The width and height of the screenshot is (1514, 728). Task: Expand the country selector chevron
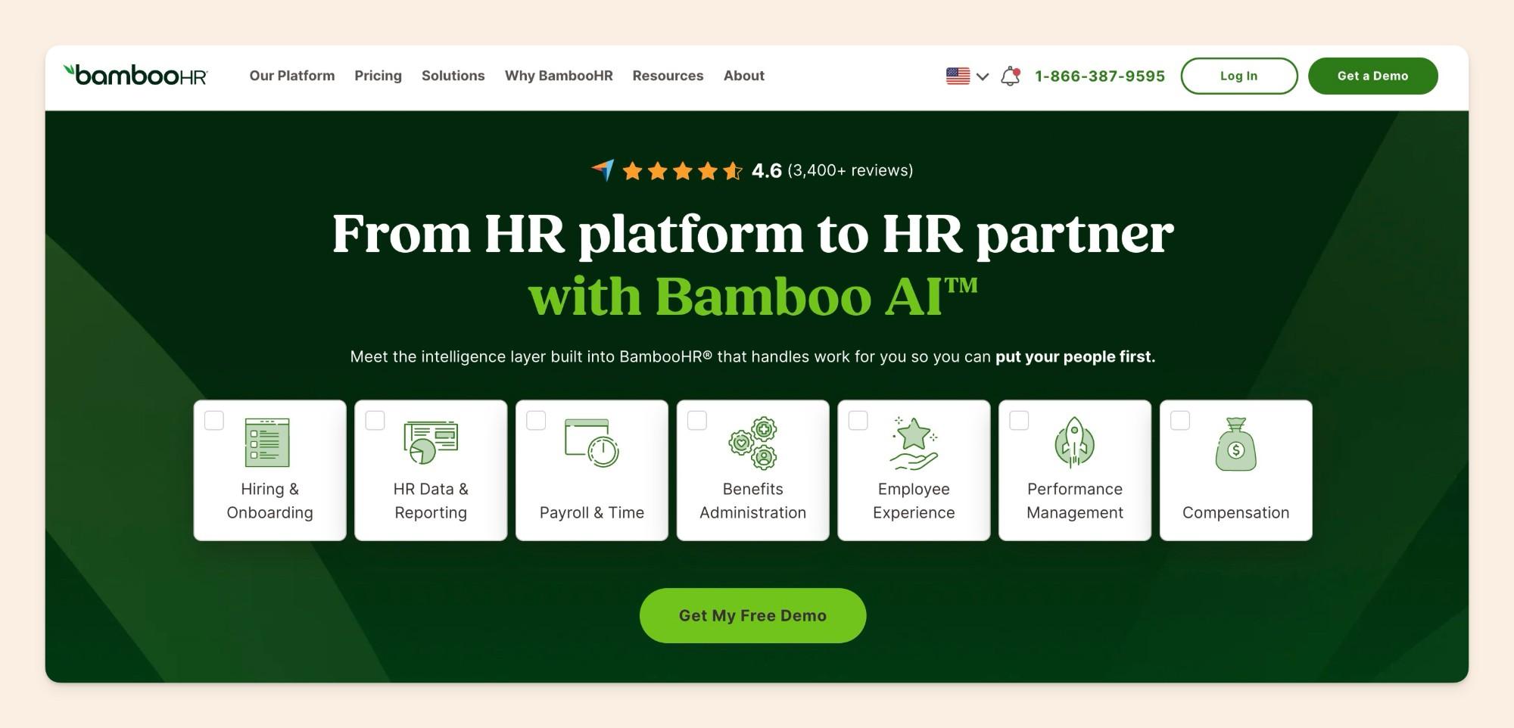tap(983, 76)
